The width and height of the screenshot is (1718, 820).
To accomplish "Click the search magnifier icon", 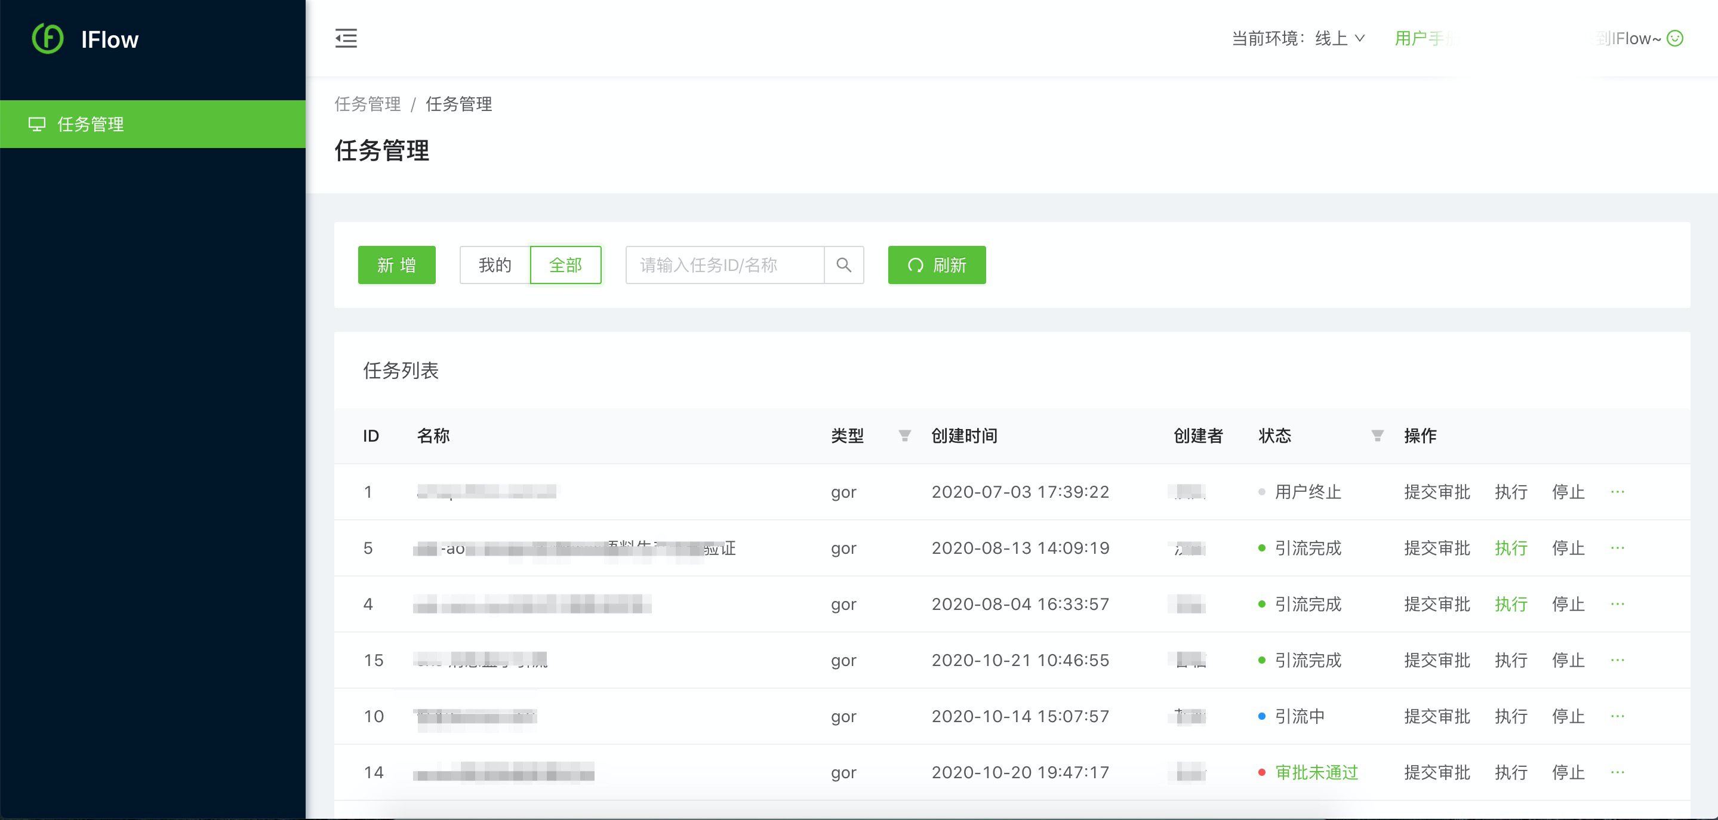I will (x=843, y=264).
